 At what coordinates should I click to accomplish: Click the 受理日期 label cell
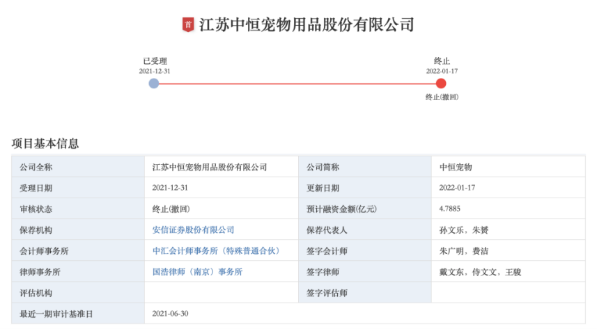click(x=78, y=188)
